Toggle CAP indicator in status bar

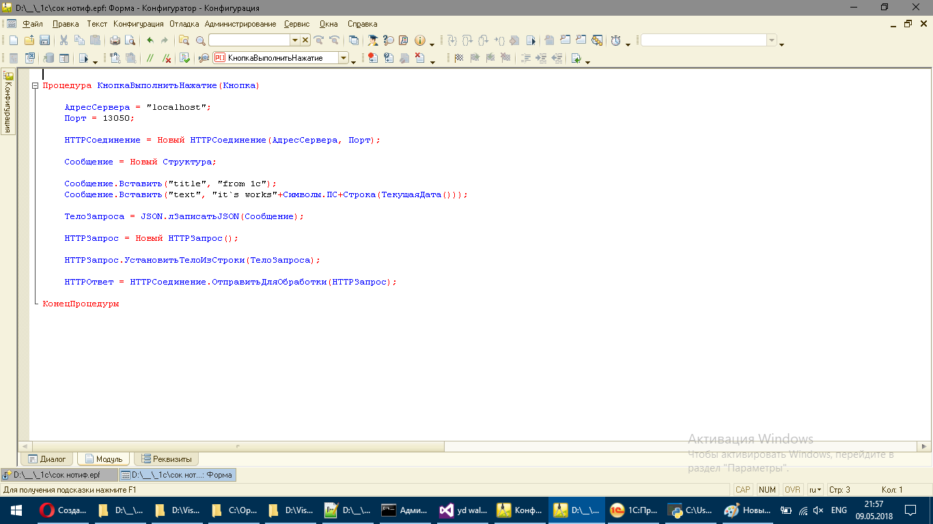click(x=743, y=490)
